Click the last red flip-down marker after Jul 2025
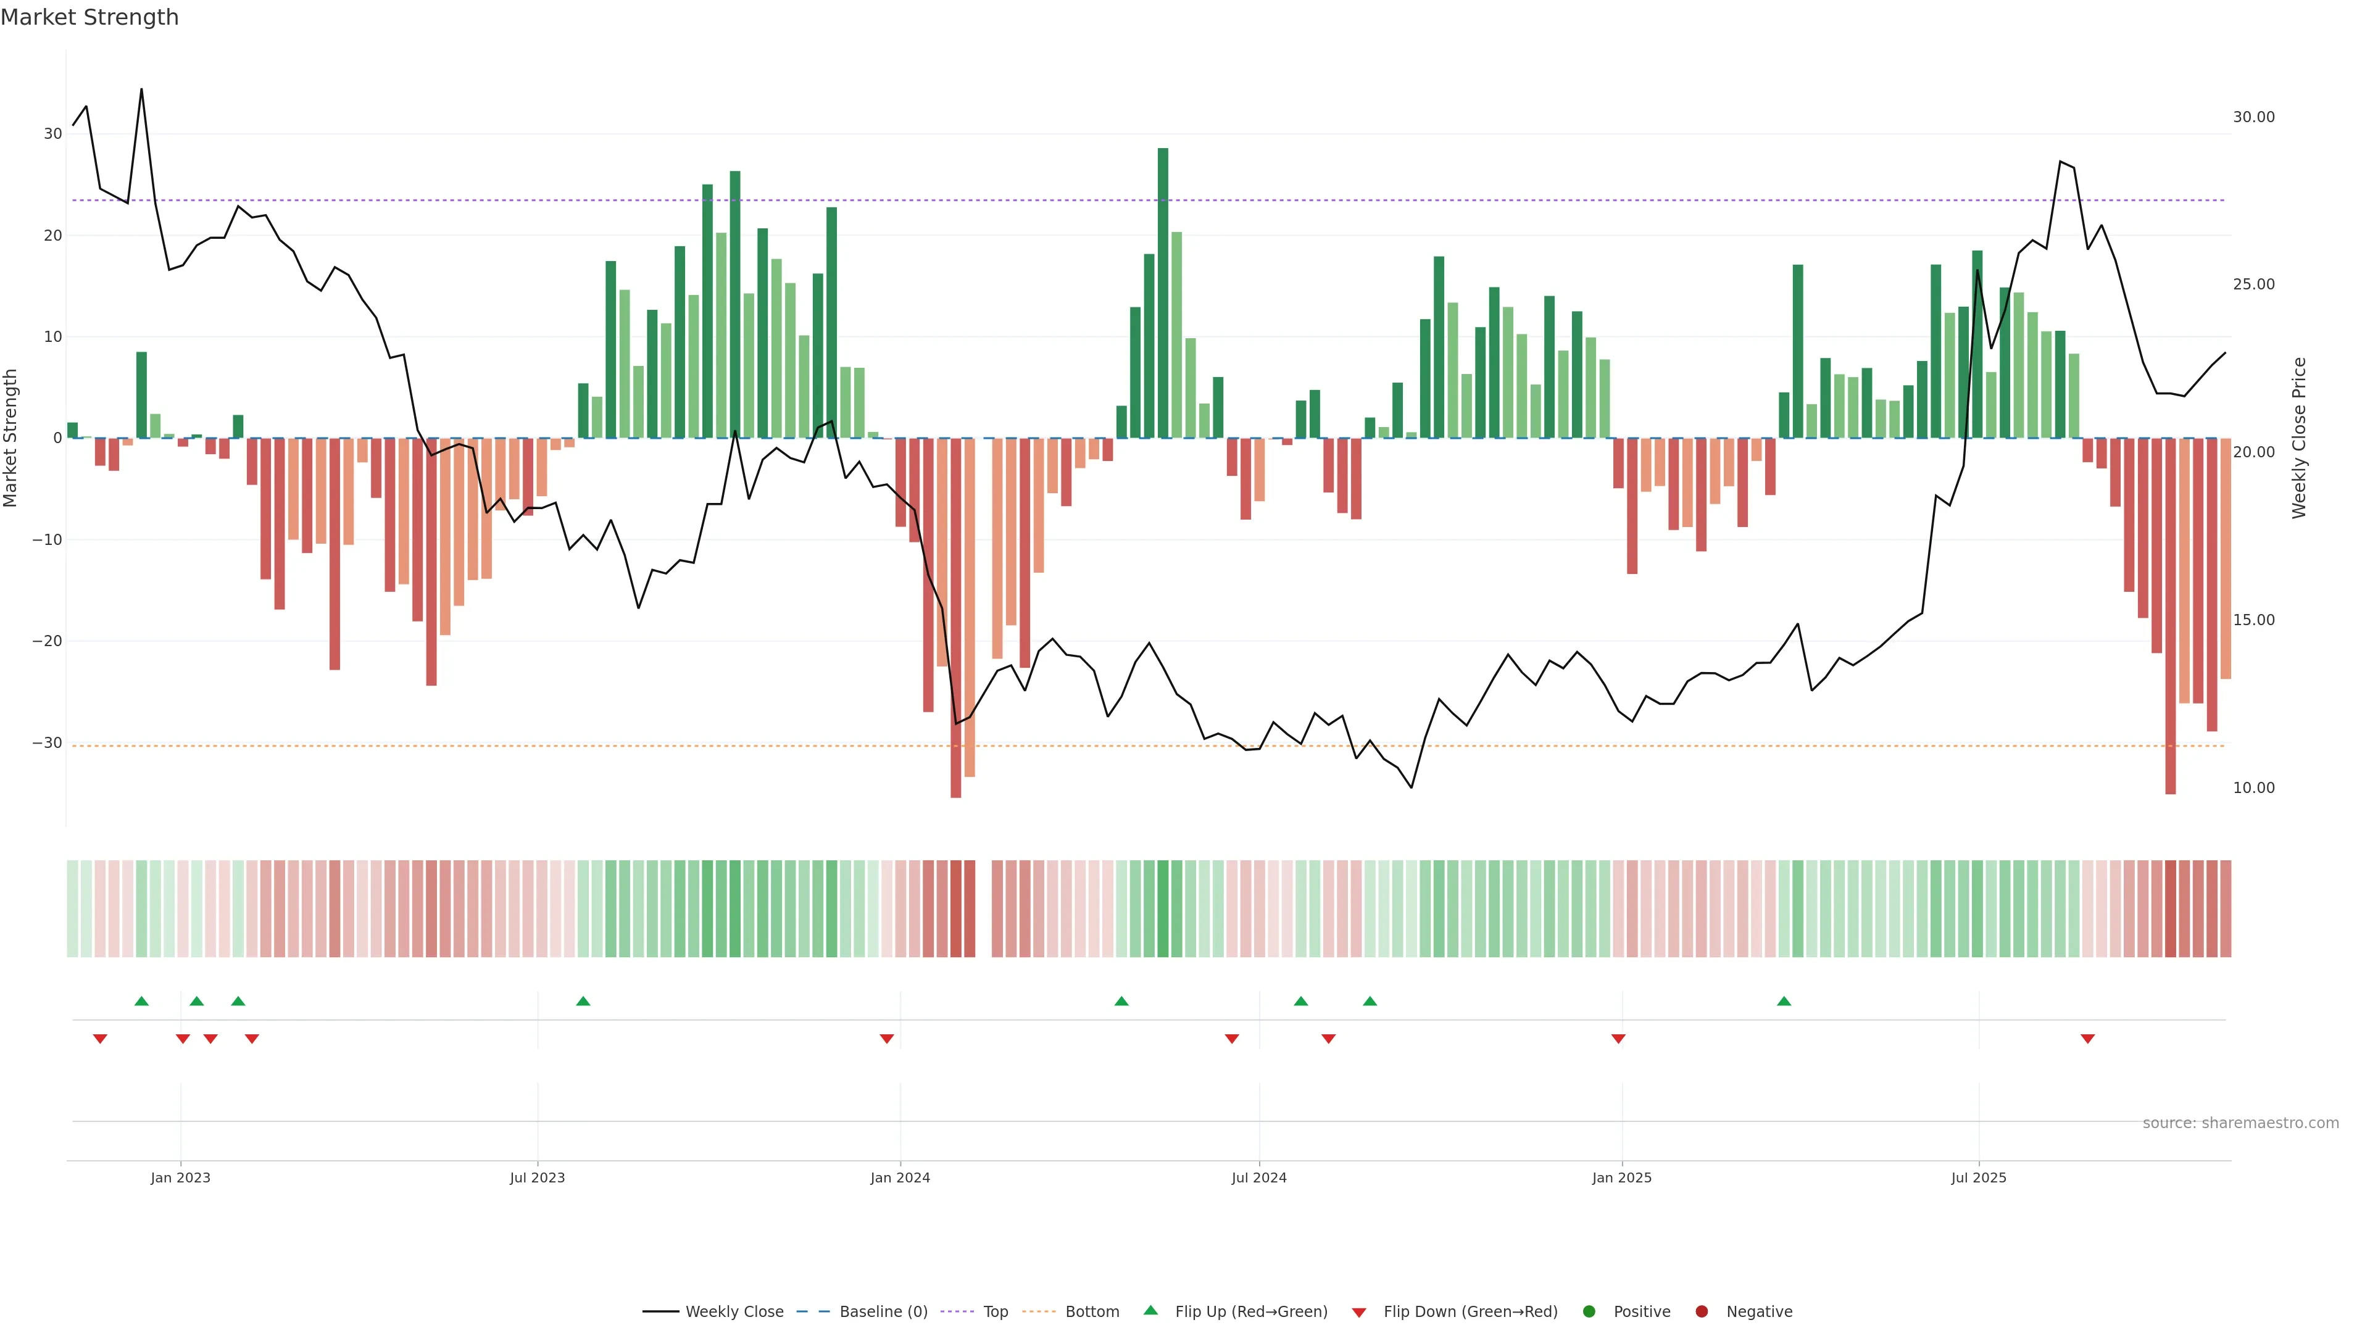Screen dimensions: 2370x1333 click(x=2087, y=1039)
